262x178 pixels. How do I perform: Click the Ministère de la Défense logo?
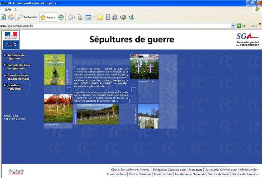(11, 40)
